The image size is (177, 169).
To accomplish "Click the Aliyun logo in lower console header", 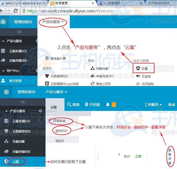I will (6, 92).
